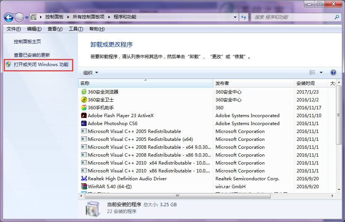Open the 组织 dropdown button
The image size is (345, 222).
point(90,72)
